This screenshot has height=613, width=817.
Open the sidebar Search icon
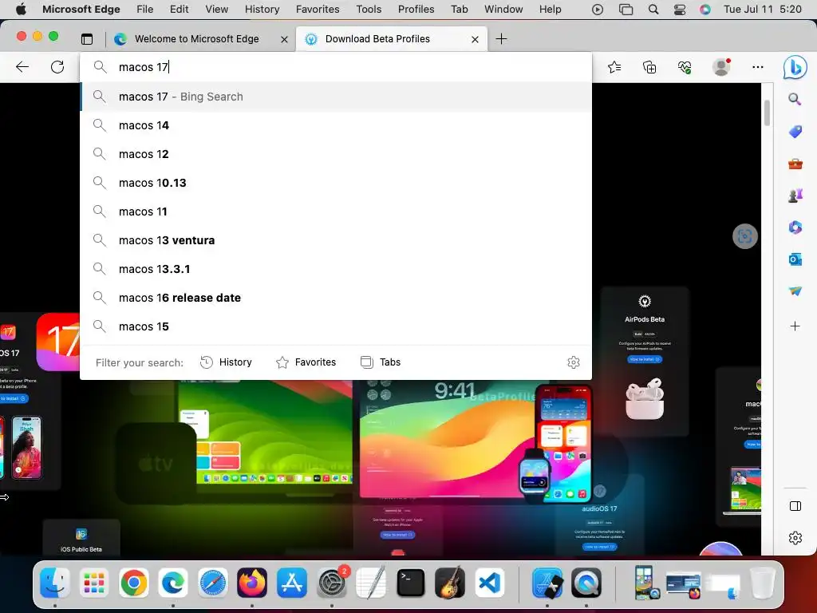795,99
